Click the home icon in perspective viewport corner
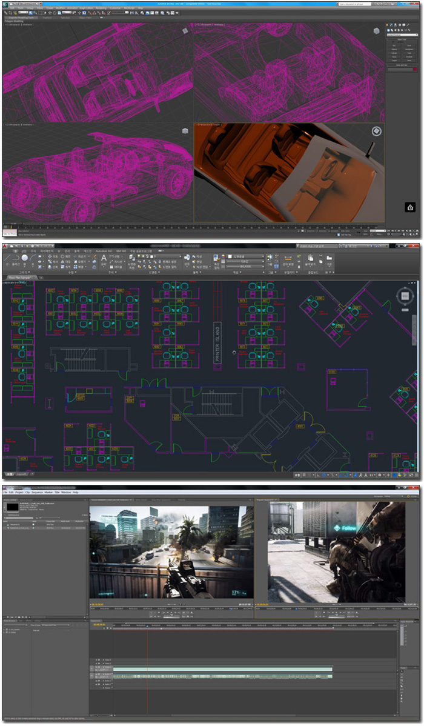 (x=410, y=207)
